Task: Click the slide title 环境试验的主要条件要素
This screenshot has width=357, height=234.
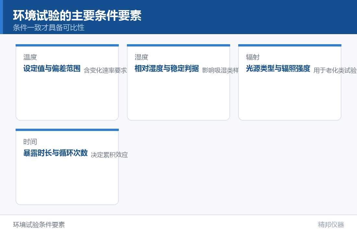Action: tap(77, 16)
